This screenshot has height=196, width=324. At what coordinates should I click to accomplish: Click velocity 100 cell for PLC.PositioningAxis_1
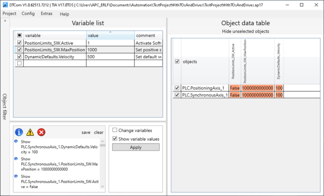(279, 88)
